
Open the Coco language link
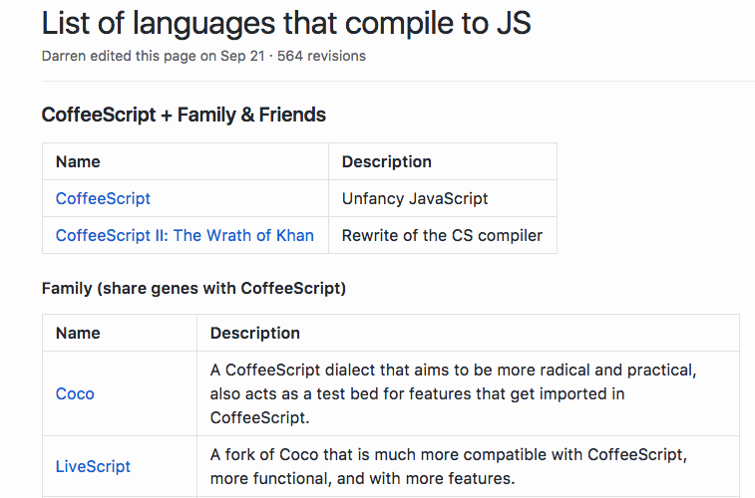tap(75, 393)
